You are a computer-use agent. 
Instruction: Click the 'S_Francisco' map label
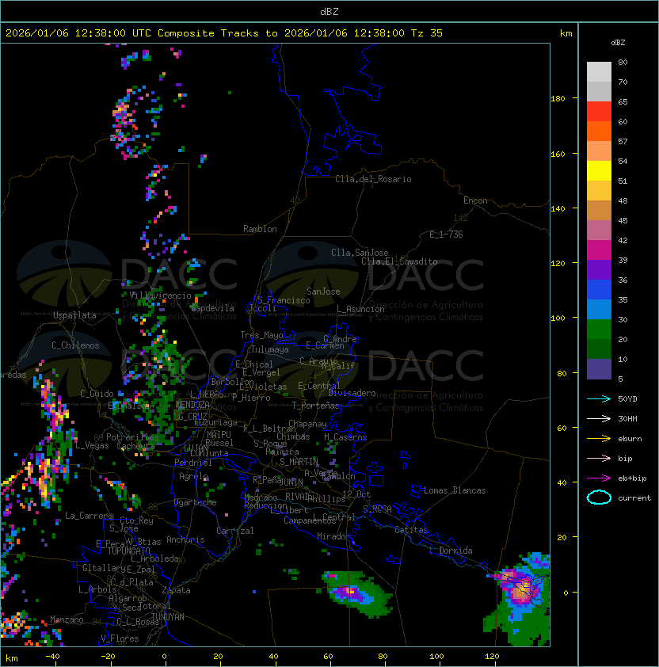(x=284, y=300)
